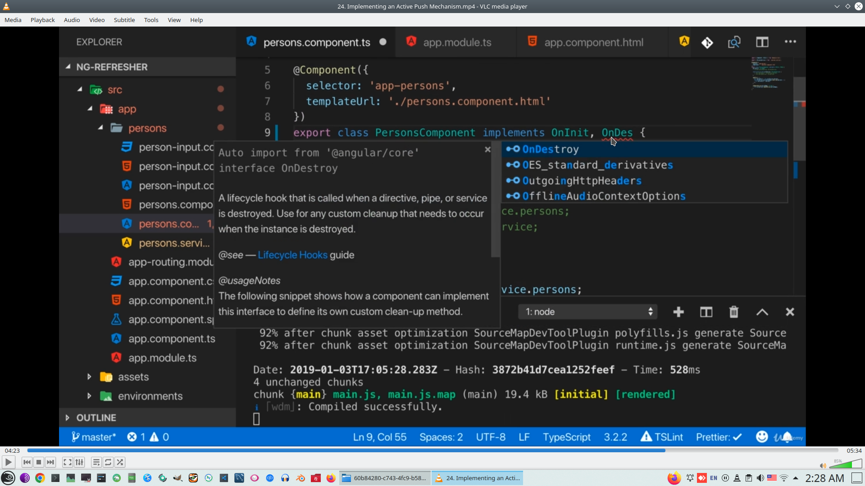Toggle random playback in VLC

pyautogui.click(x=120, y=462)
